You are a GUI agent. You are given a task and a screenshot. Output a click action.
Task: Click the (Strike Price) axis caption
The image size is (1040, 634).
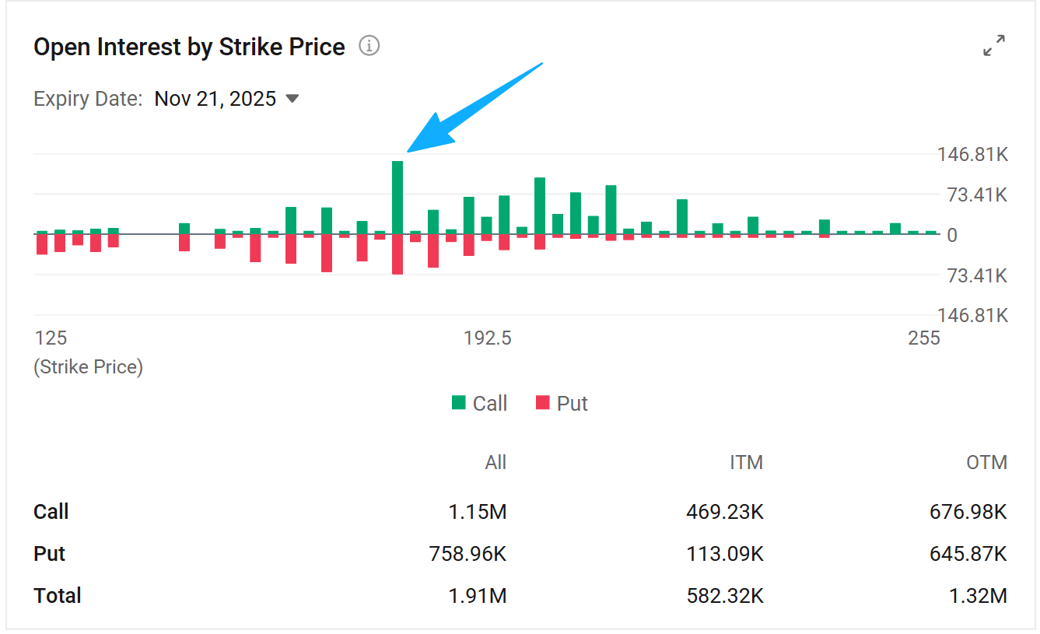click(x=89, y=366)
